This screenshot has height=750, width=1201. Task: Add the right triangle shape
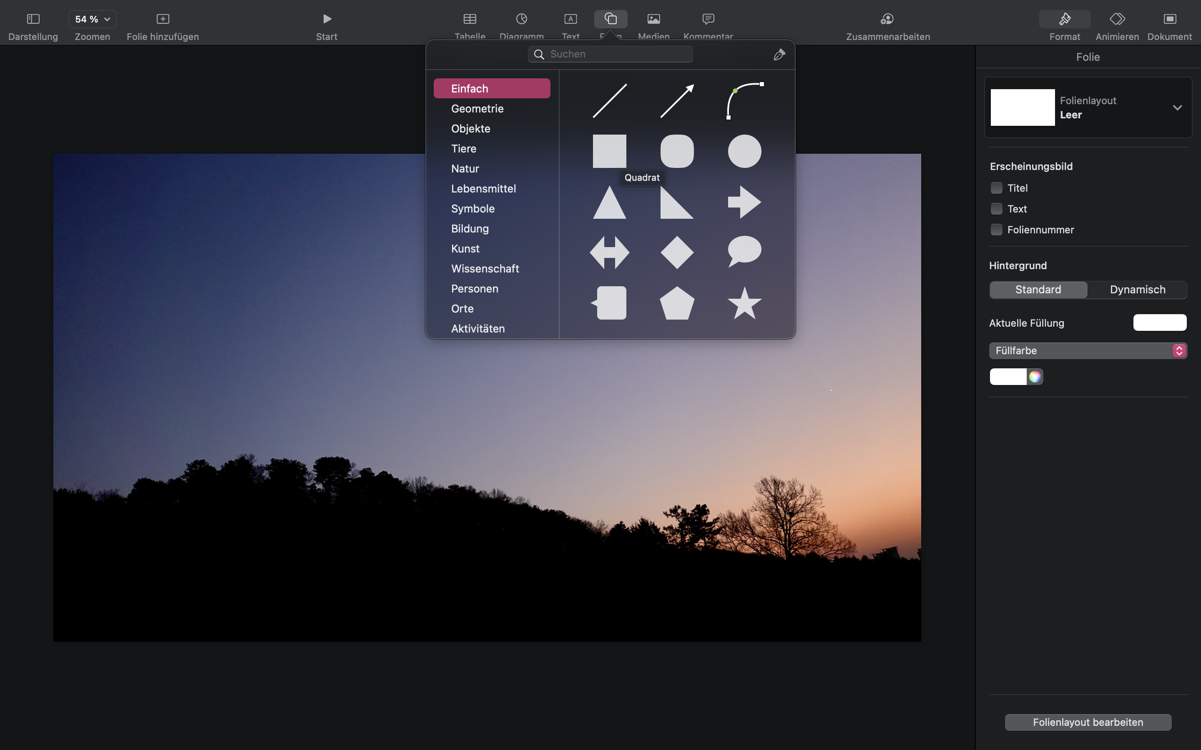(677, 202)
